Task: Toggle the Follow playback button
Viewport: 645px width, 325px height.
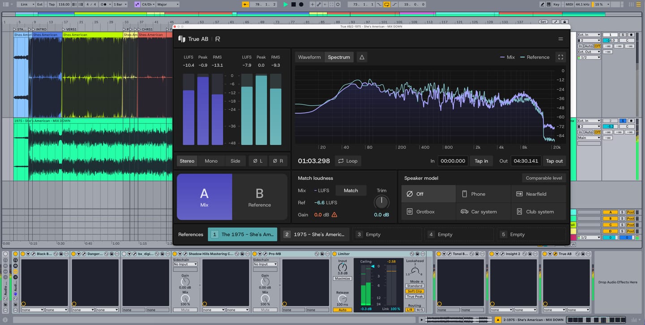Action: (x=245, y=4)
